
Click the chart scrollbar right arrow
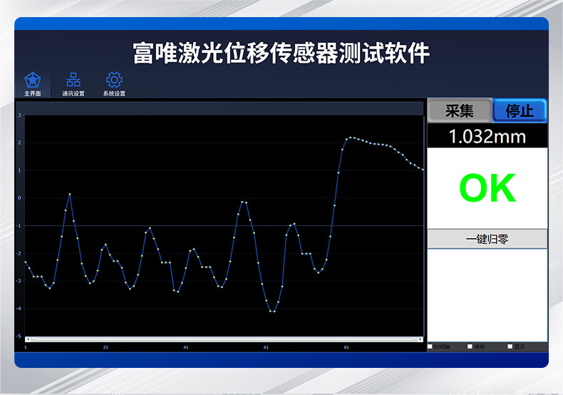[420, 339]
